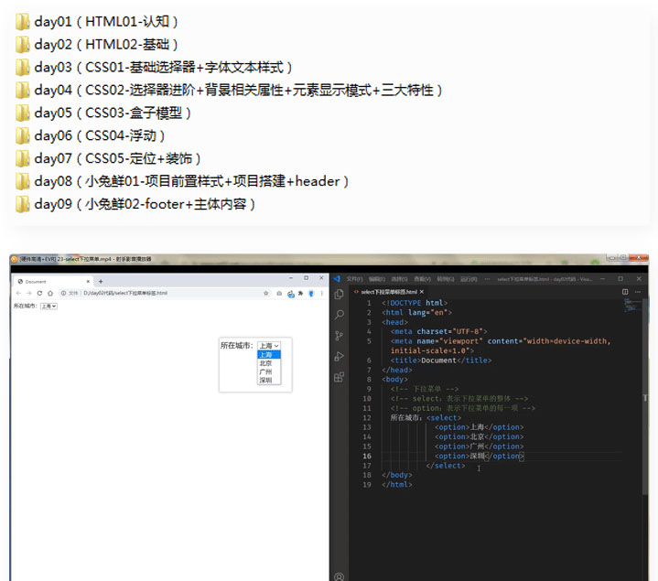Open the day01 HTML01 folder

tap(96, 21)
